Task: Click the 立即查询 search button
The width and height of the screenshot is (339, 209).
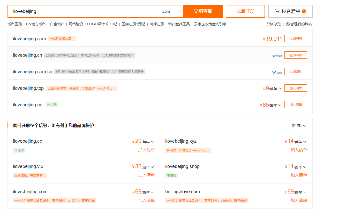Action: [x=203, y=11]
